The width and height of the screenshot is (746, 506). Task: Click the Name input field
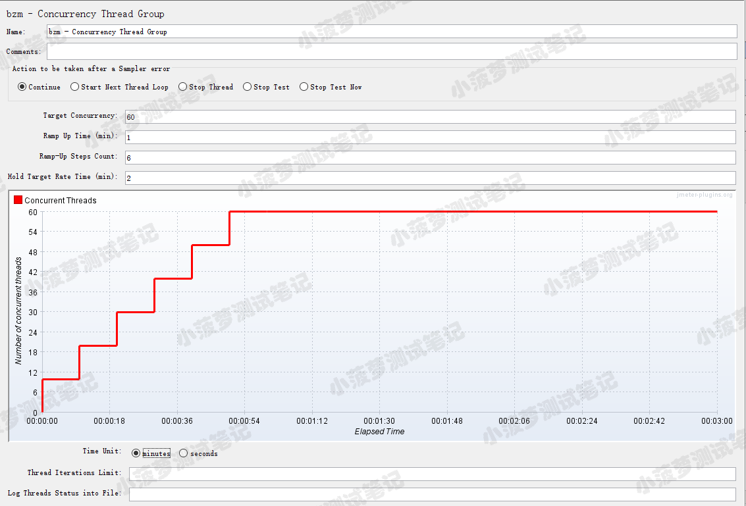(392, 32)
